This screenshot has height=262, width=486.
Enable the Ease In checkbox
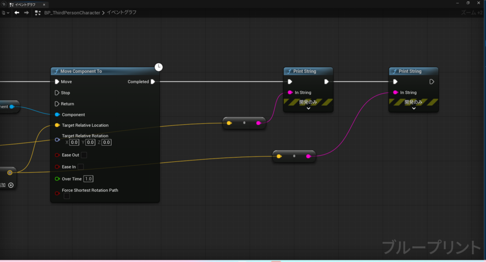81,167
